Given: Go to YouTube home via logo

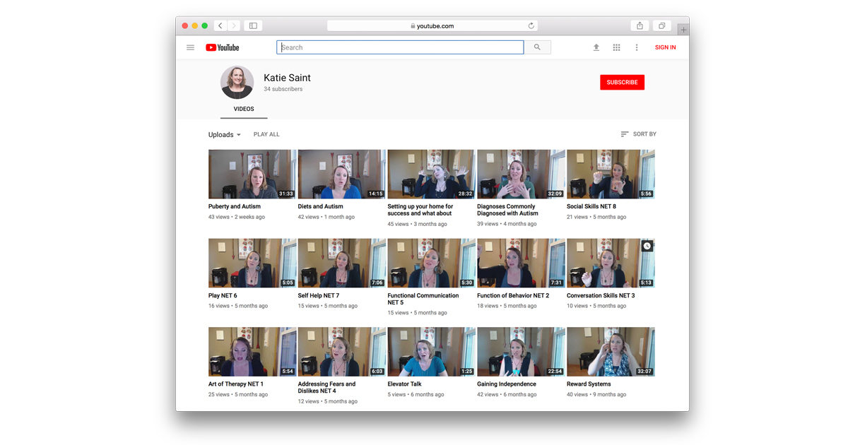Looking at the screenshot, I should [223, 47].
